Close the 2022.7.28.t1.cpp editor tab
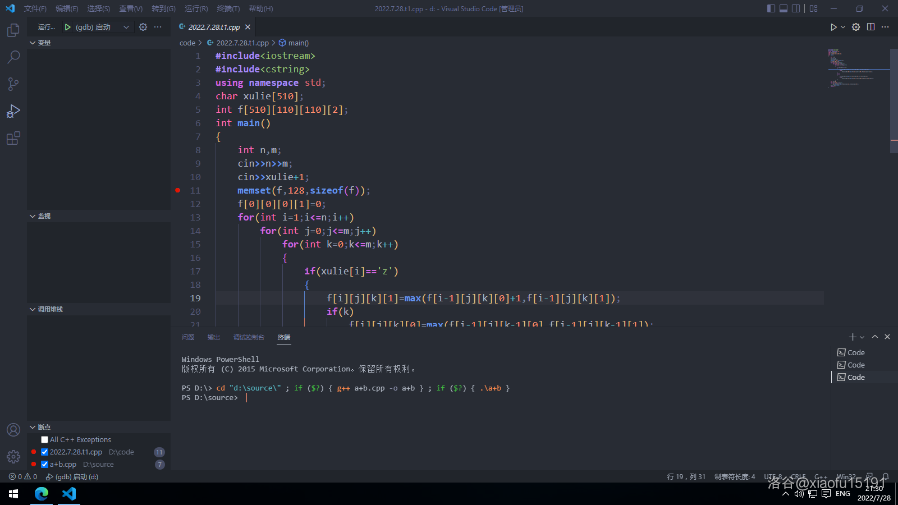Image resolution: width=898 pixels, height=505 pixels. [x=248, y=27]
